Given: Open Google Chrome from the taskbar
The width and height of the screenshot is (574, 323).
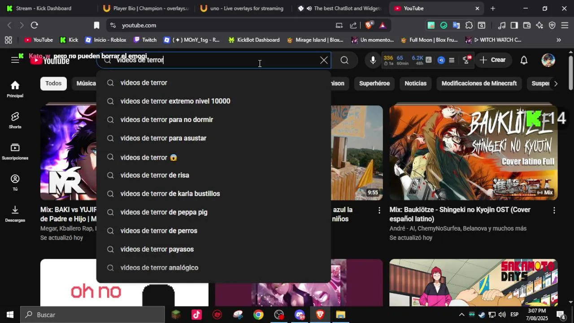Looking at the screenshot, I should tap(258, 315).
